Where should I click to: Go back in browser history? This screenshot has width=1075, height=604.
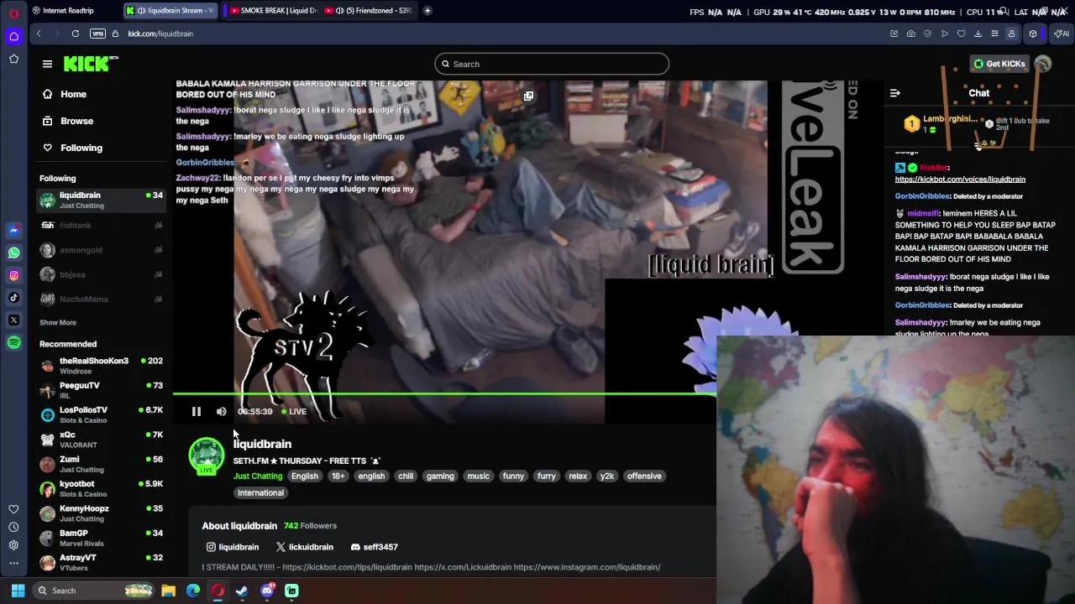pos(39,34)
